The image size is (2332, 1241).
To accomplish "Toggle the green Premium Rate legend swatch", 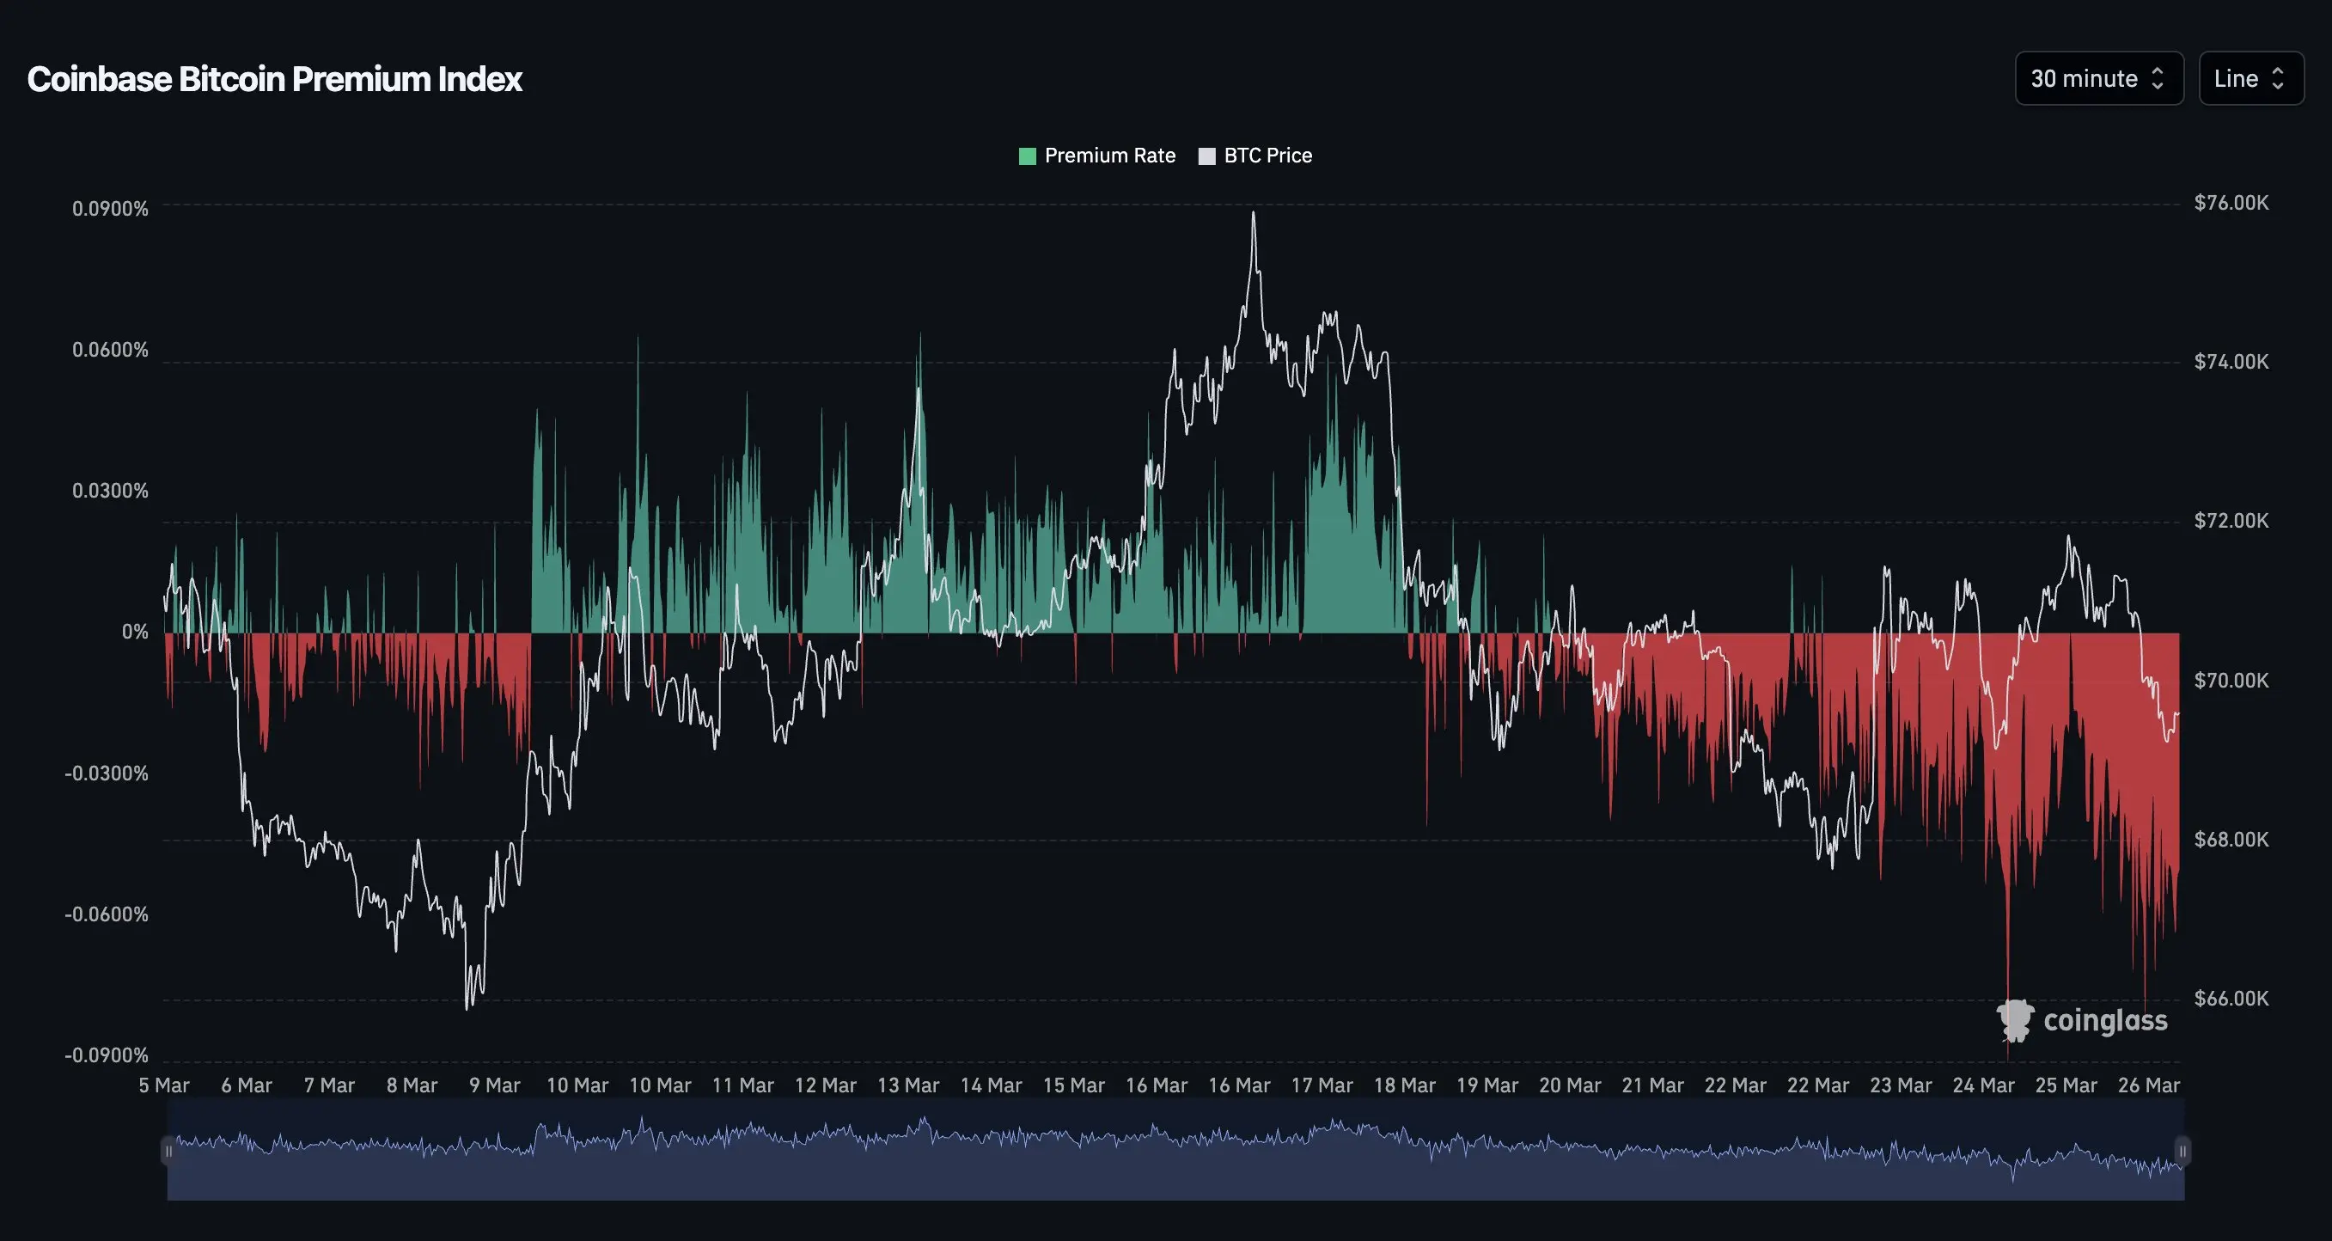I will click(x=1027, y=156).
